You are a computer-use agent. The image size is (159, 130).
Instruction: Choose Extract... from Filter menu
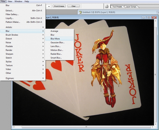[23, 11]
